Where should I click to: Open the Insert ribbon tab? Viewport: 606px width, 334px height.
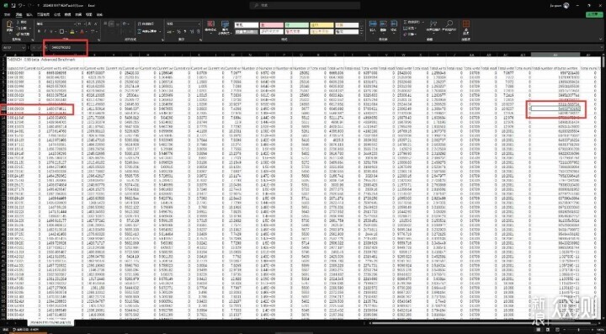point(29,14)
